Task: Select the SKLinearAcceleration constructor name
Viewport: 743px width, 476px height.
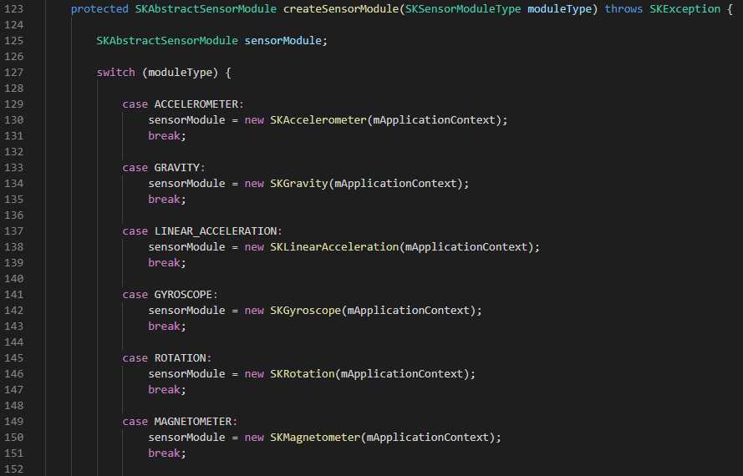Action: tap(334, 247)
